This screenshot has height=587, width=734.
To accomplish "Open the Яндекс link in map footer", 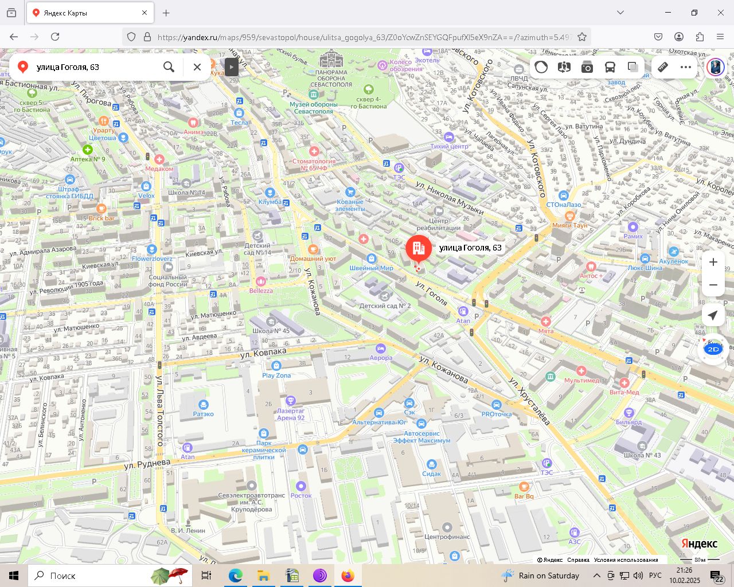I will [550, 560].
